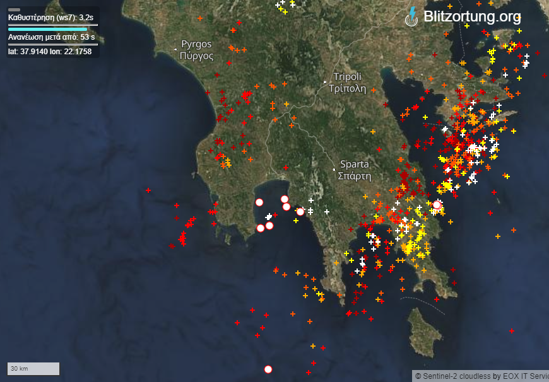549x382 pixels.
Task: Click the Tripoli city label
Action: point(347,83)
